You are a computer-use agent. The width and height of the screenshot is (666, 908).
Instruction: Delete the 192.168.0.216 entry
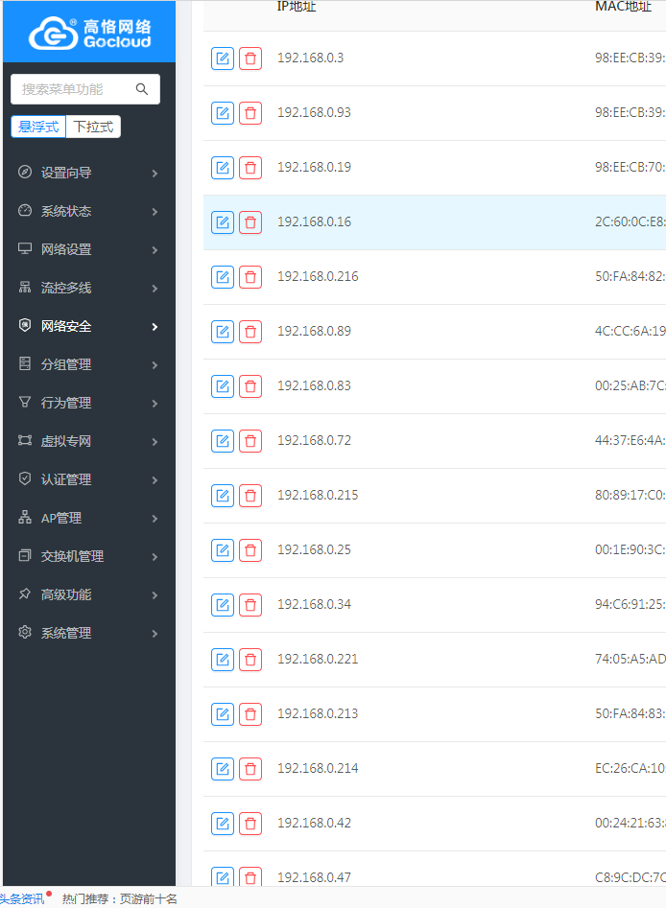click(250, 277)
